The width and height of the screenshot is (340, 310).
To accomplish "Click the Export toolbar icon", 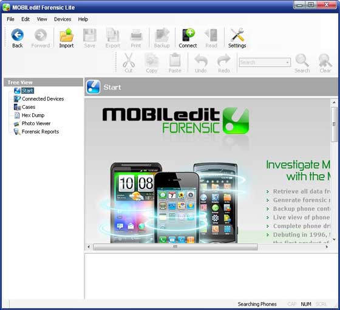I will click(x=112, y=35).
